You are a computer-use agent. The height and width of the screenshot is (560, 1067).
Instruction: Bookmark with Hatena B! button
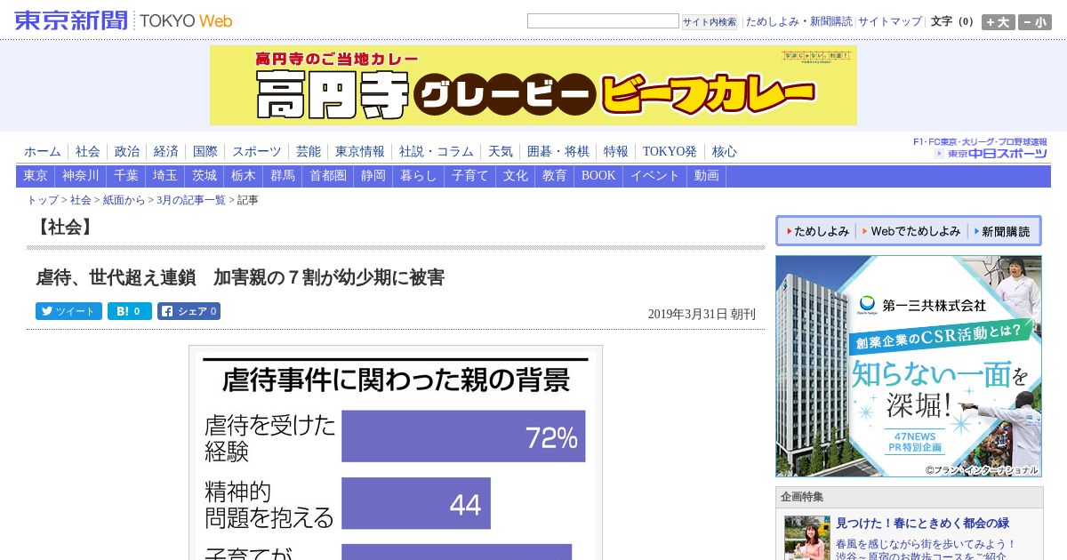pyautogui.click(x=130, y=311)
